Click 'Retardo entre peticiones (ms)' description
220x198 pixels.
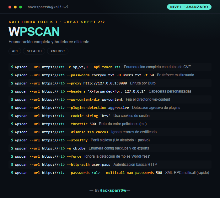[123, 124]
